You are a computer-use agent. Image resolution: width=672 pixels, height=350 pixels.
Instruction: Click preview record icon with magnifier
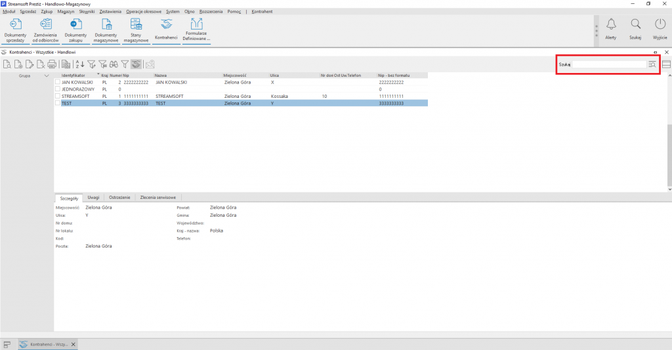[7, 64]
